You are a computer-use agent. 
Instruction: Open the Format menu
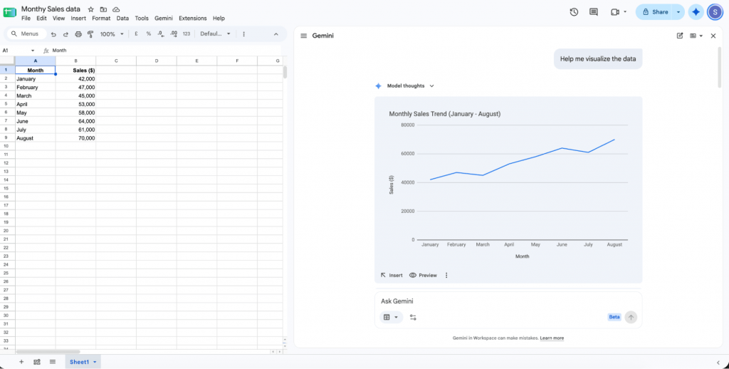[x=101, y=19]
